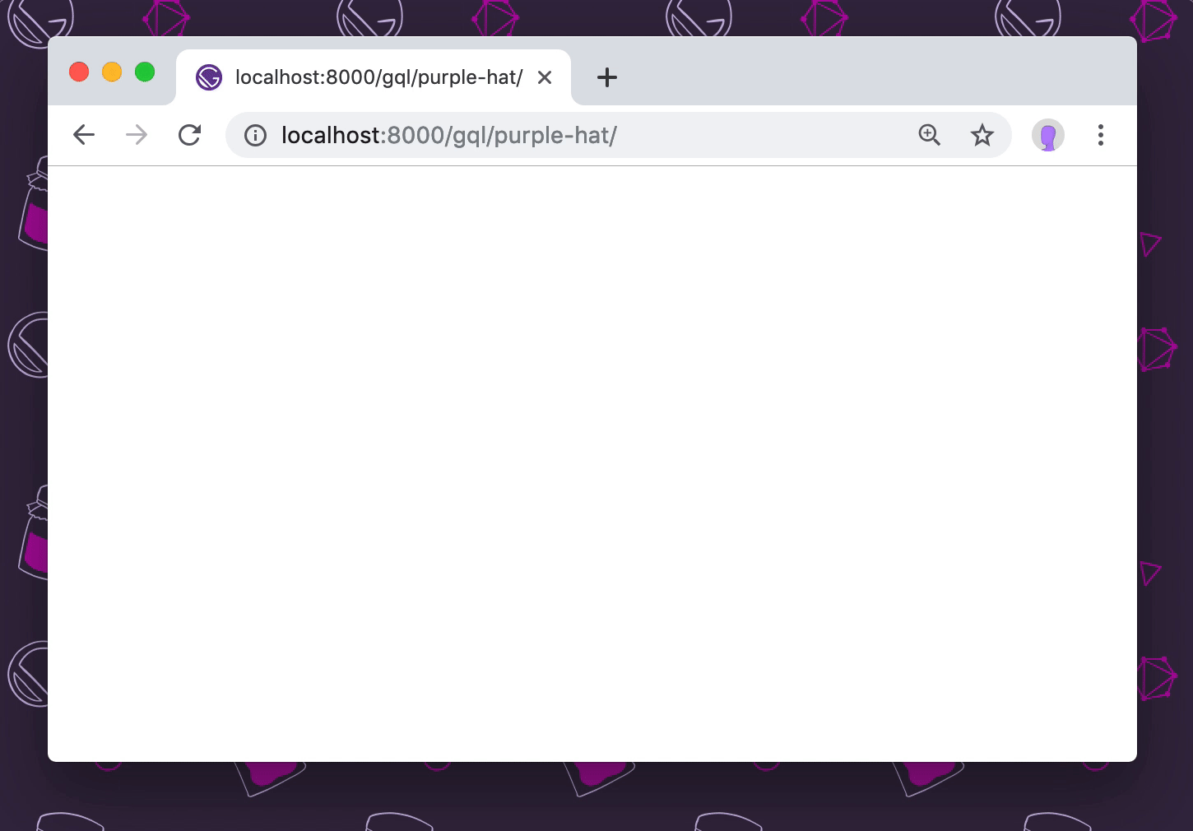Reload the current page
Viewport: 1193px width, 831px height.
[189, 134]
